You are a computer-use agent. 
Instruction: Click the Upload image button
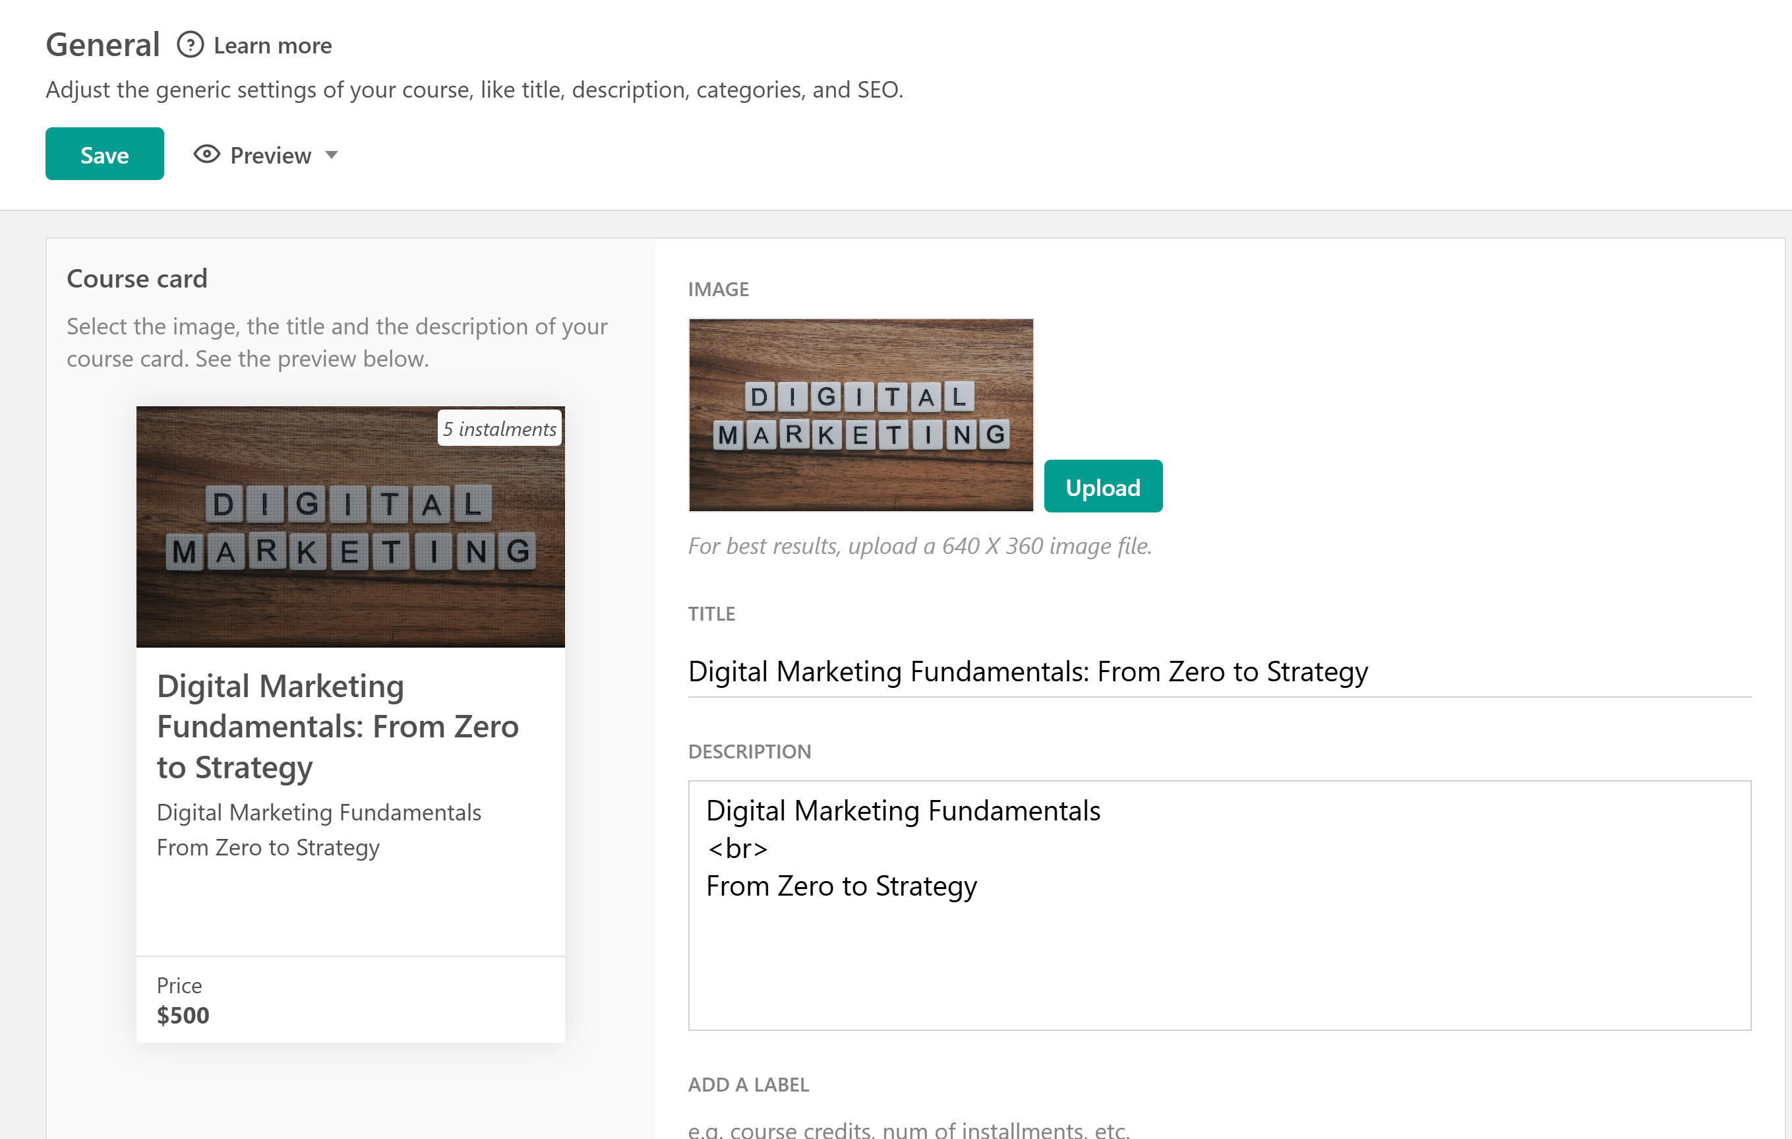(1102, 487)
